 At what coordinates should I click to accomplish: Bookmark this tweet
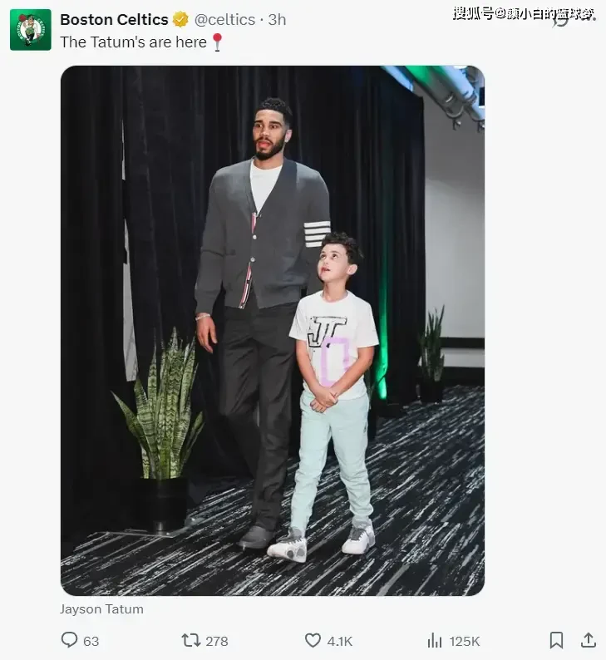point(556,640)
